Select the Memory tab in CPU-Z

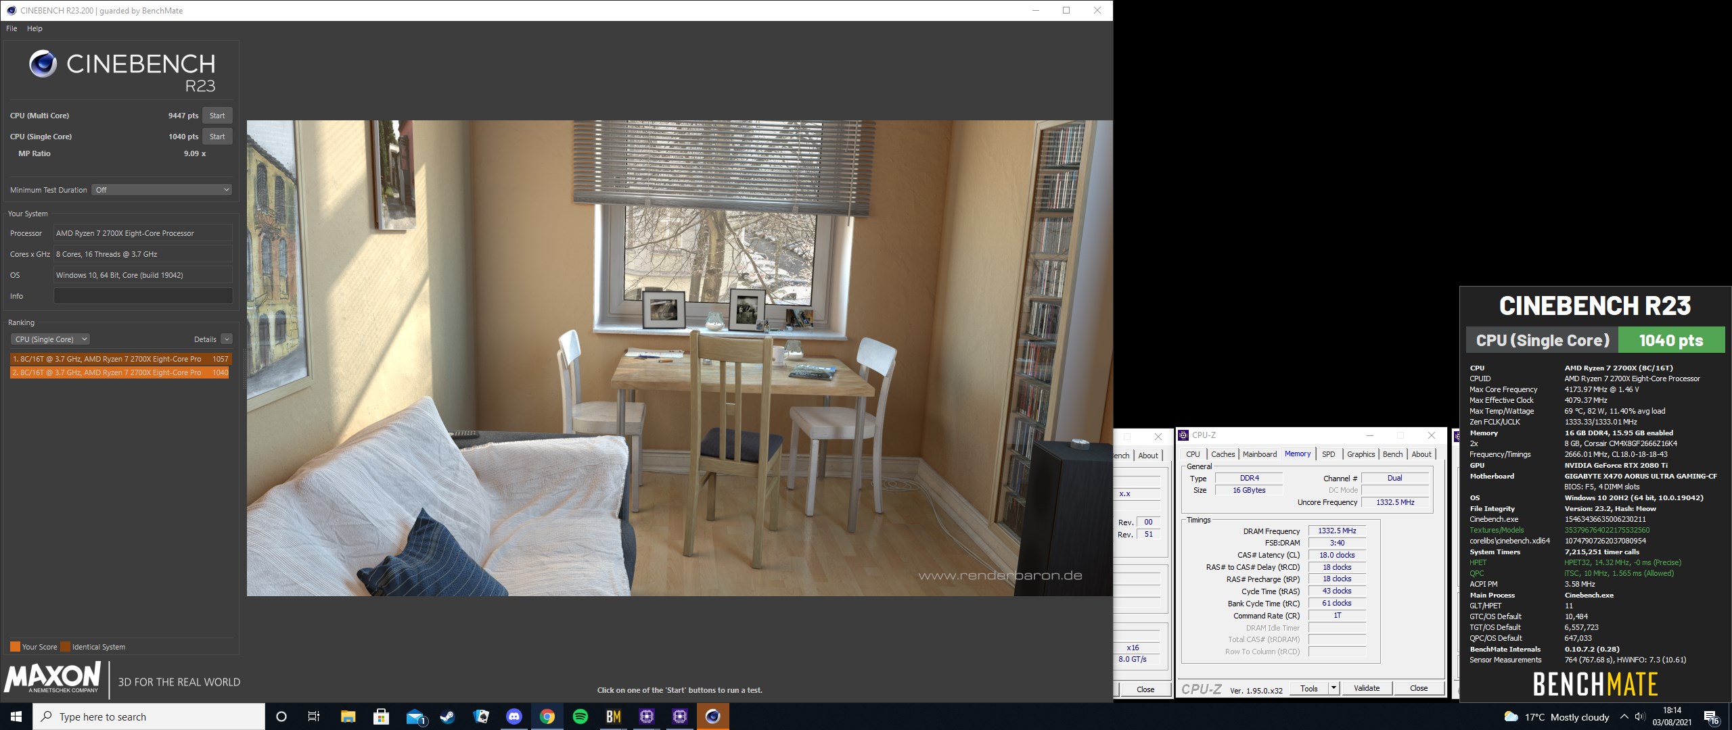pos(1298,454)
